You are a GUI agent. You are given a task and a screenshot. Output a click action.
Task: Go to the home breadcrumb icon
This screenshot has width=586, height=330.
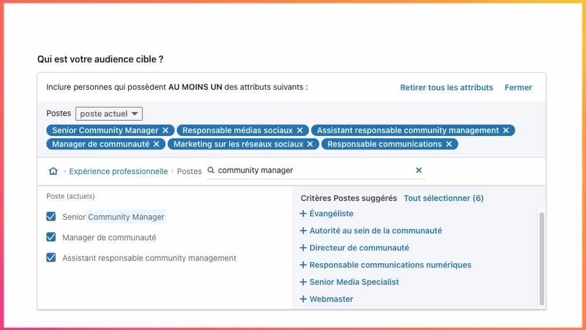point(53,171)
